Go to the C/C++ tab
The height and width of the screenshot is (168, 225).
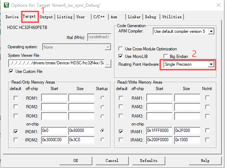[99, 17]
